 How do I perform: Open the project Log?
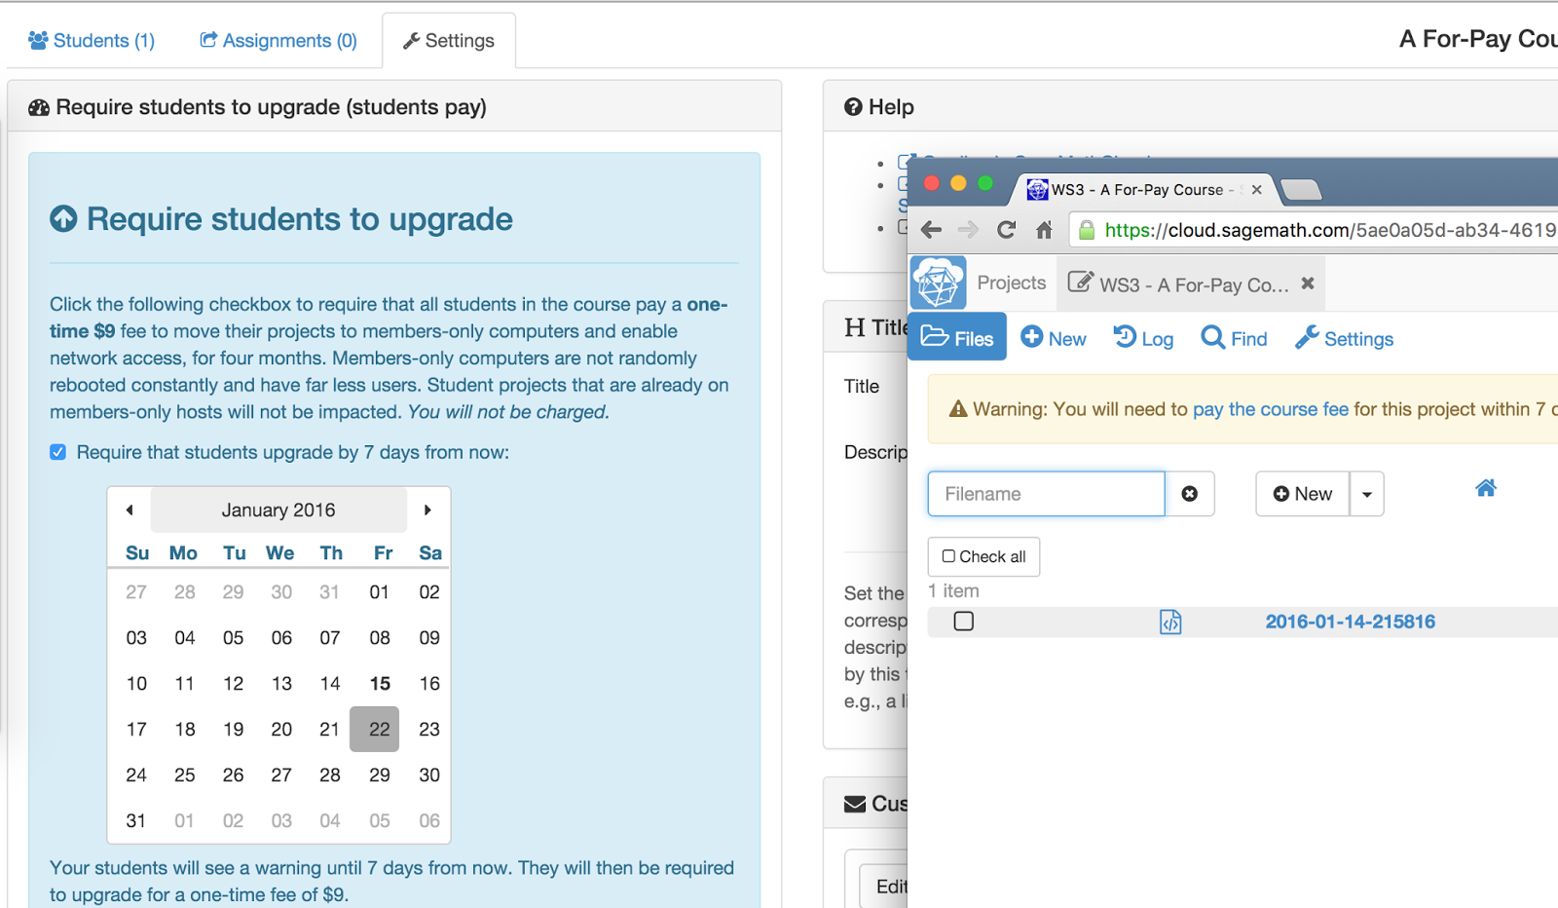[1142, 338]
